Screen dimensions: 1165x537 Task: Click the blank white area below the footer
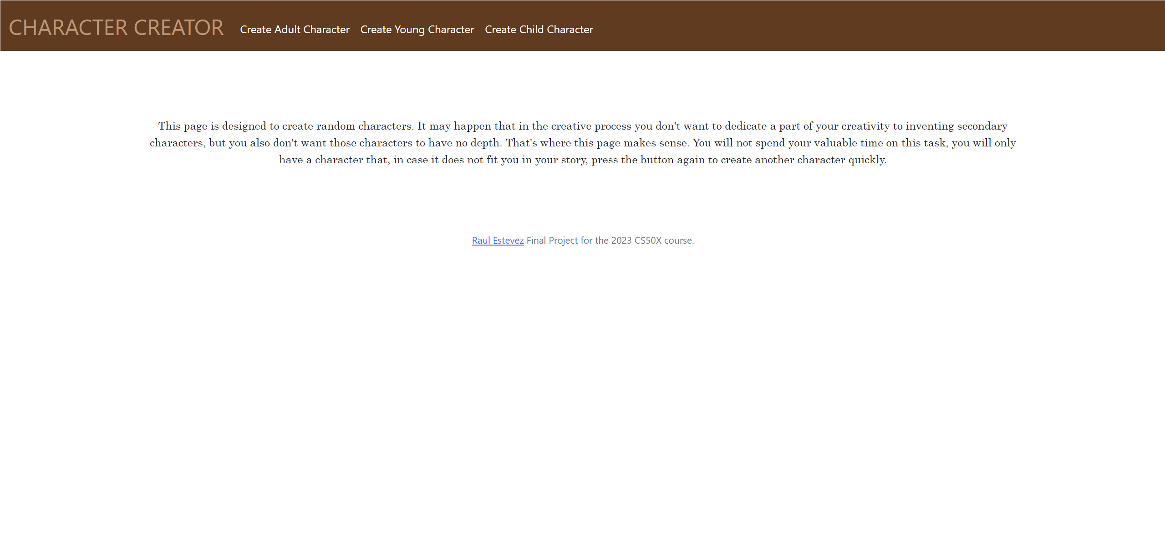pos(583,386)
